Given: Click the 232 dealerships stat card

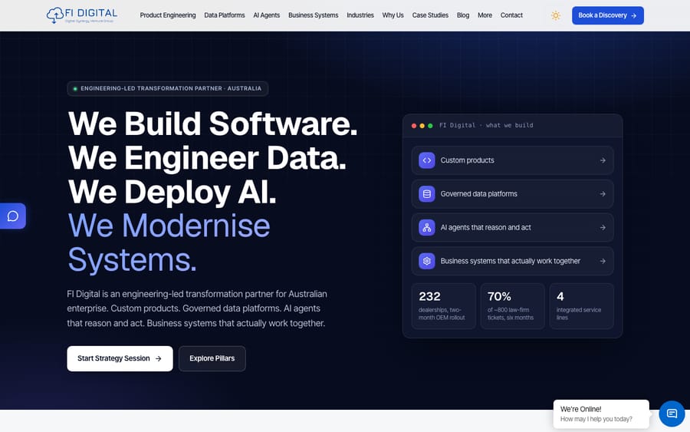Looking at the screenshot, I should [444, 306].
